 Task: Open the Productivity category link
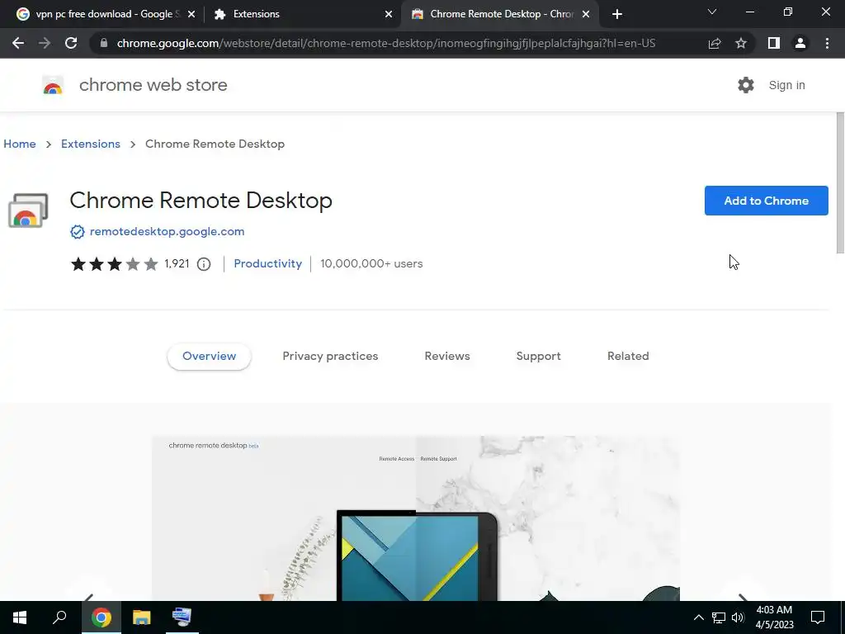[x=268, y=263]
